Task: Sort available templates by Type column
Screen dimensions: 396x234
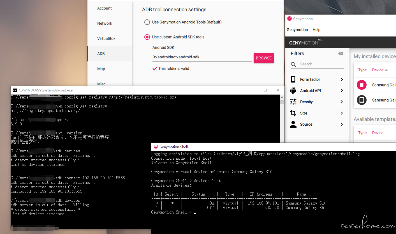Action: click(362, 133)
